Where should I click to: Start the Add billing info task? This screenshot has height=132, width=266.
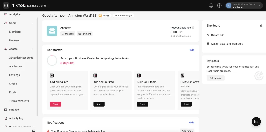[x=55, y=104]
